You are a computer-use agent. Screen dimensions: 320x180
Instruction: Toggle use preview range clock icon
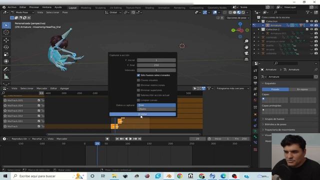click(209, 139)
